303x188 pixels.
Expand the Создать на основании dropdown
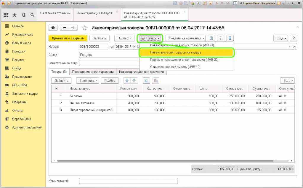point(185,38)
